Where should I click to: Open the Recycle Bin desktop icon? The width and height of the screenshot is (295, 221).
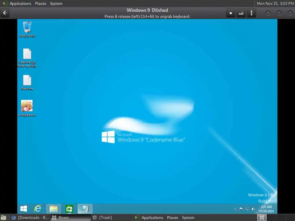pos(27,29)
